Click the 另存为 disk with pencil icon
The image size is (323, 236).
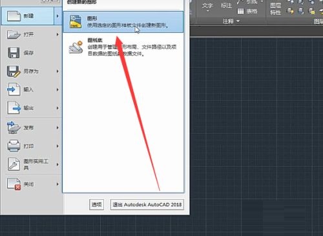pyautogui.click(x=14, y=71)
